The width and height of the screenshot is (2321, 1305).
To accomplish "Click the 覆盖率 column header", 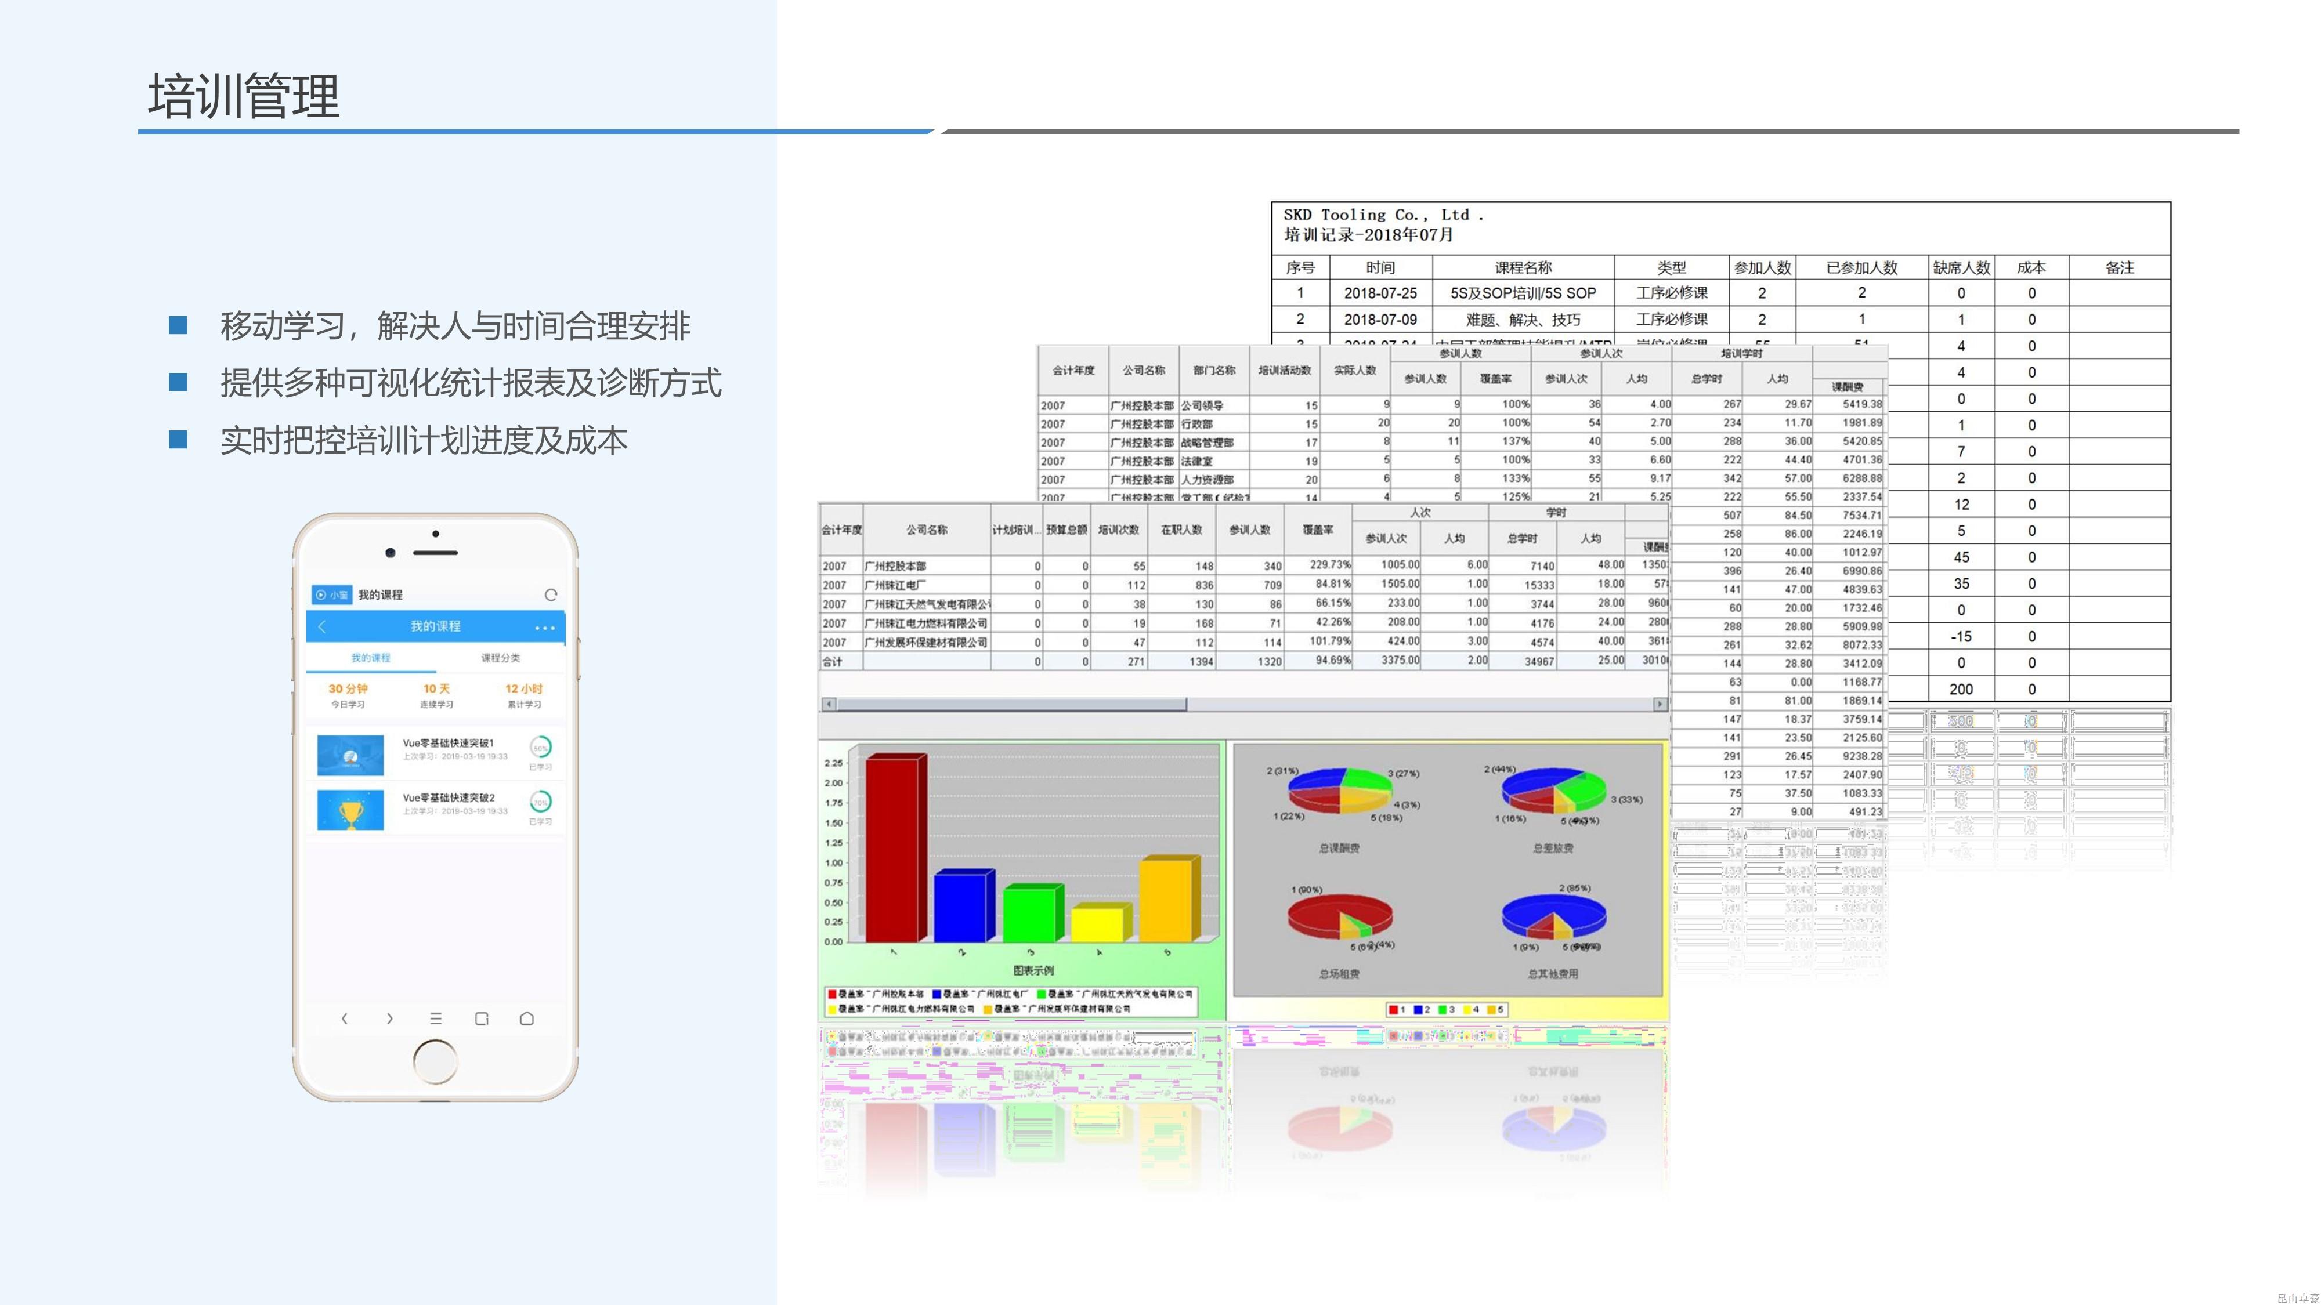I will coord(1317,530).
